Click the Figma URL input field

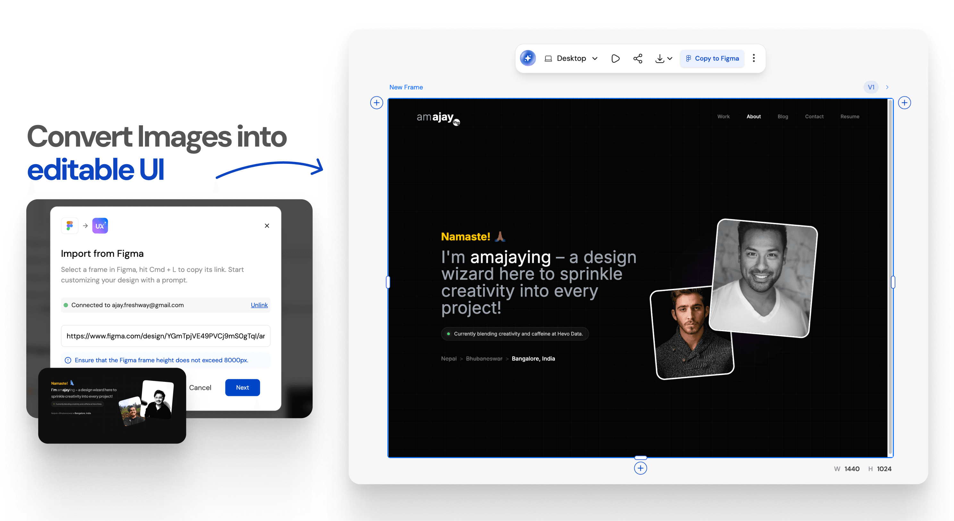(165, 336)
